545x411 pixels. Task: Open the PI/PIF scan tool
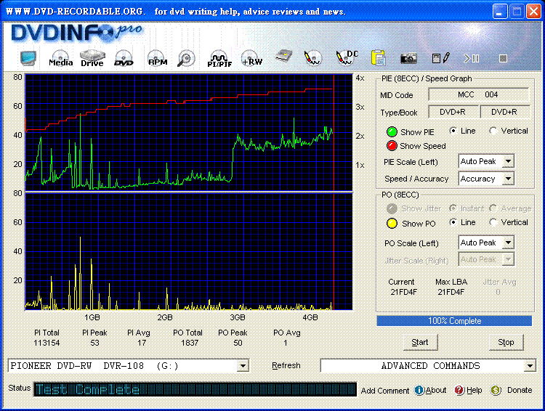click(x=219, y=58)
